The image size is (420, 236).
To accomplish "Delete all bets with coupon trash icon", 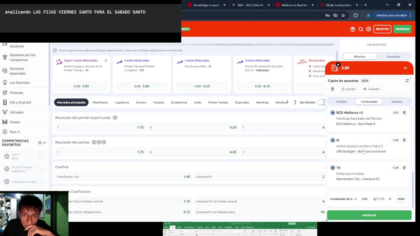I will 332,89.
